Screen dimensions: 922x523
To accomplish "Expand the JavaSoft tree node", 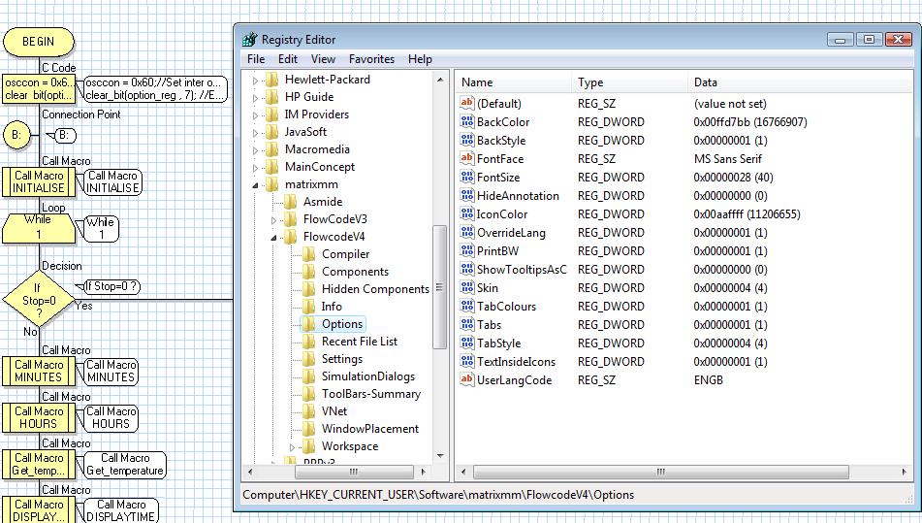I will point(255,133).
